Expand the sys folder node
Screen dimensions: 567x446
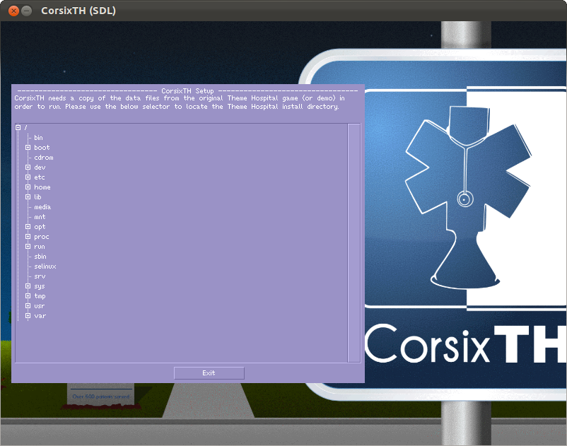(28, 286)
